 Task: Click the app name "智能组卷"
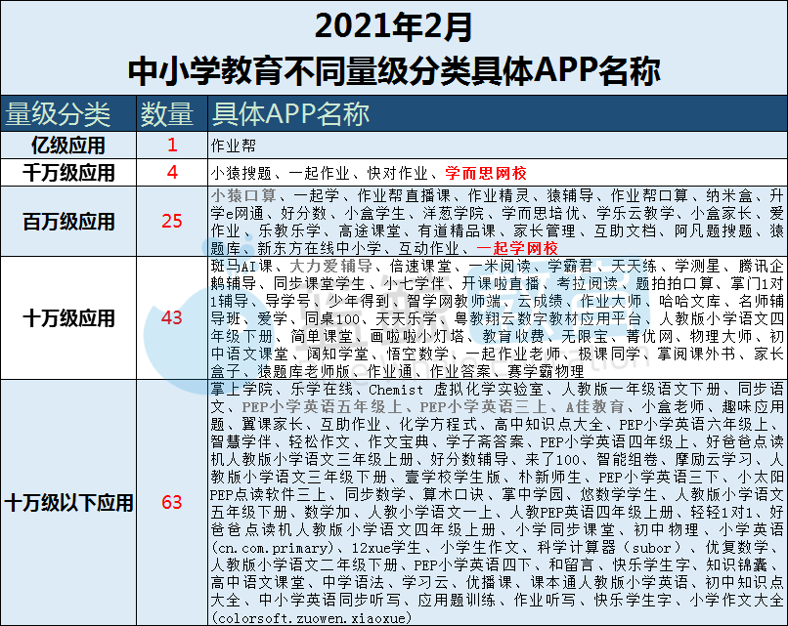pos(628,459)
